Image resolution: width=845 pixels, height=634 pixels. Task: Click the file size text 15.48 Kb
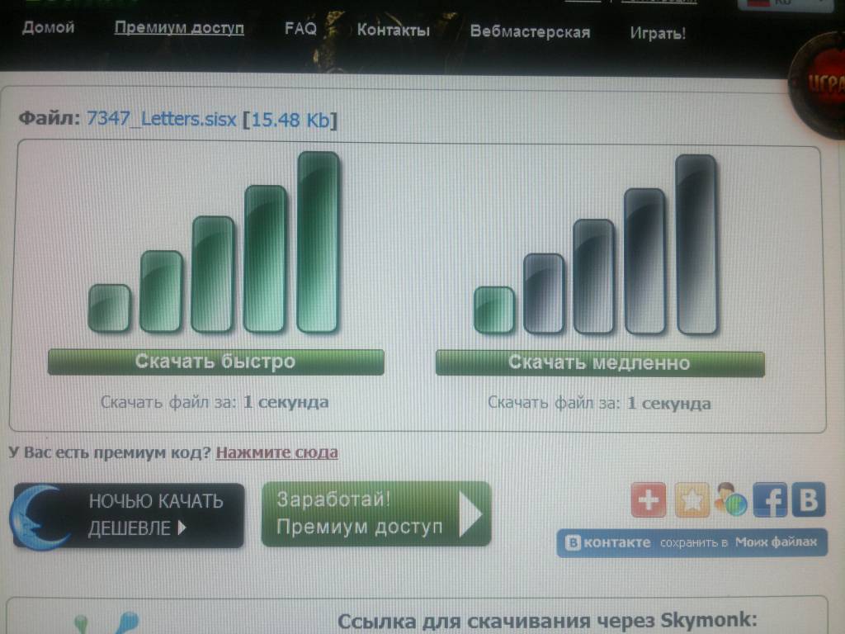point(290,120)
